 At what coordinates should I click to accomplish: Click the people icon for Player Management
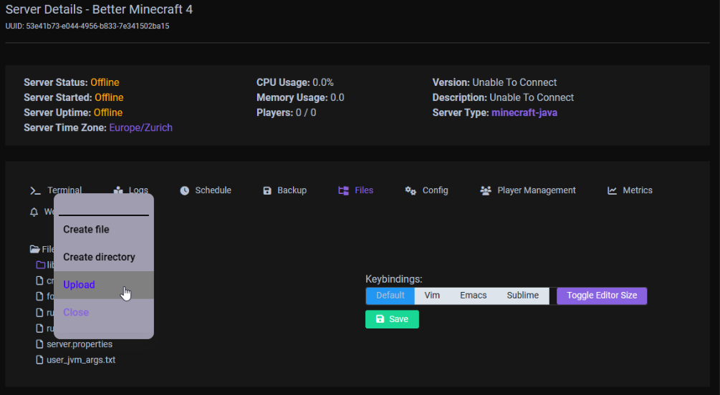coord(486,190)
